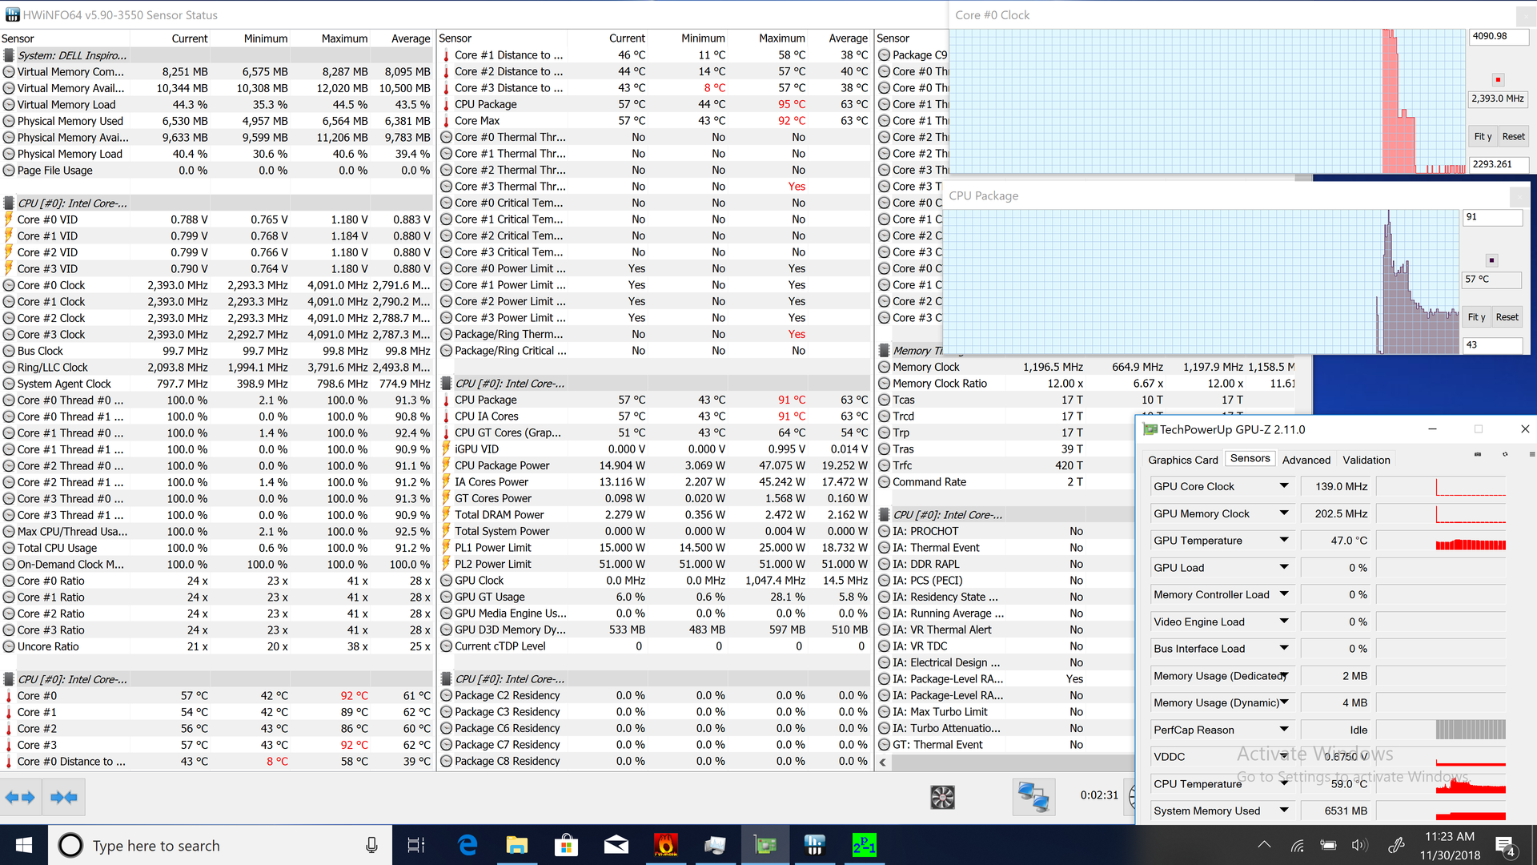1537x865 pixels.
Task: Open remote monitoring via the network computers icon
Action: (1033, 797)
